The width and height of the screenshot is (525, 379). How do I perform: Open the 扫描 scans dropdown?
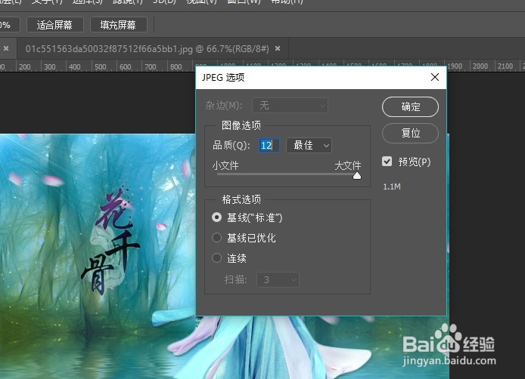[278, 280]
